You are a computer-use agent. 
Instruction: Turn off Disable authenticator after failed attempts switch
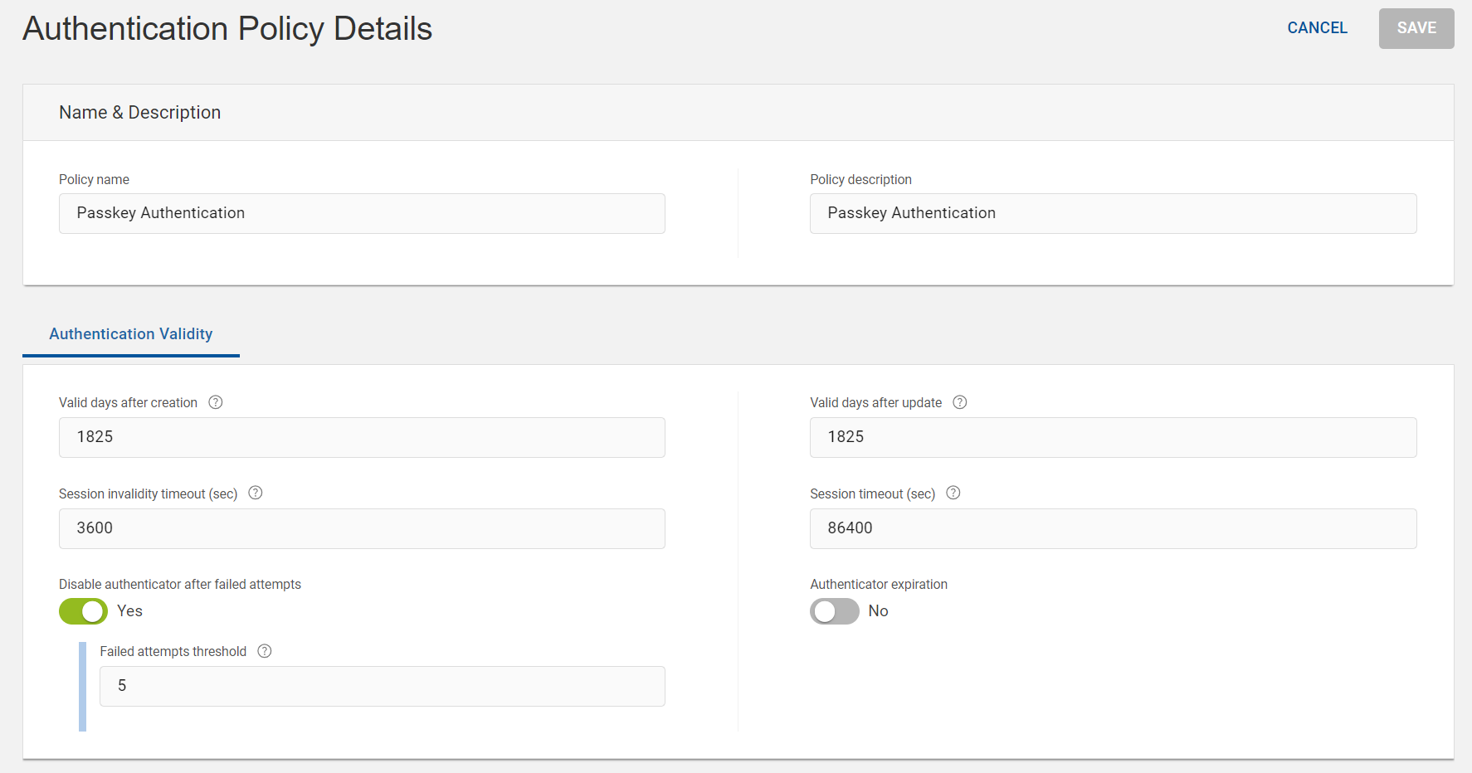coord(84,611)
